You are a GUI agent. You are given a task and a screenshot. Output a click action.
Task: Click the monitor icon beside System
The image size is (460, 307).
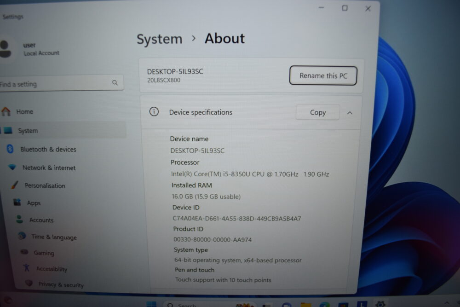[x=8, y=130]
